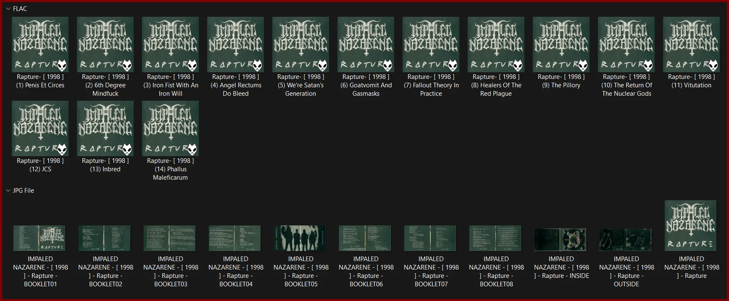Select the track (8) Healers Of The Red Plague icon

coord(496,44)
